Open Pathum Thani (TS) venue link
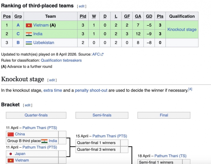This screenshot has width=211, height=164. 170,156
